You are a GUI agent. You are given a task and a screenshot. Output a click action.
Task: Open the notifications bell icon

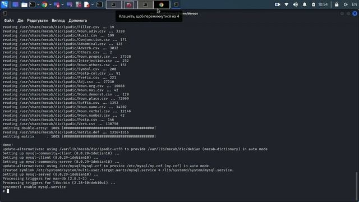point(305,4)
